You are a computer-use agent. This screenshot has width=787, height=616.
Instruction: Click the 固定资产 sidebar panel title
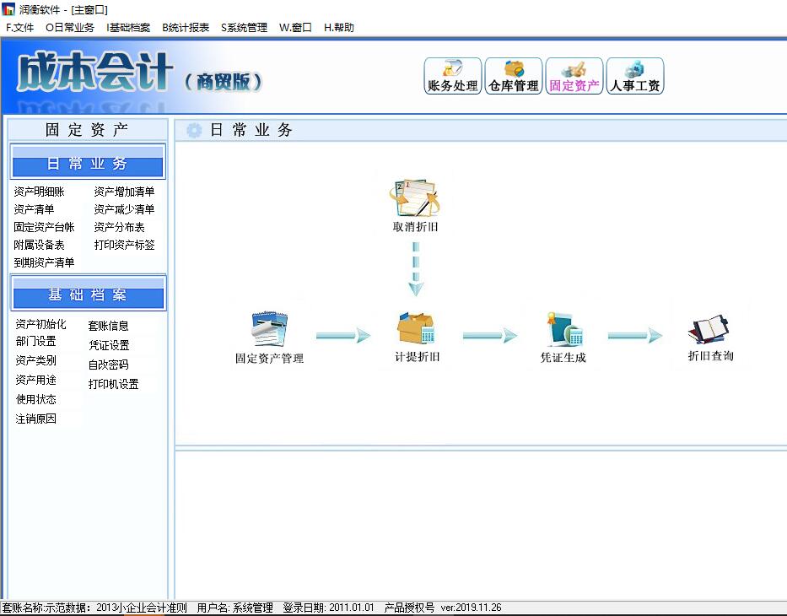coord(88,129)
